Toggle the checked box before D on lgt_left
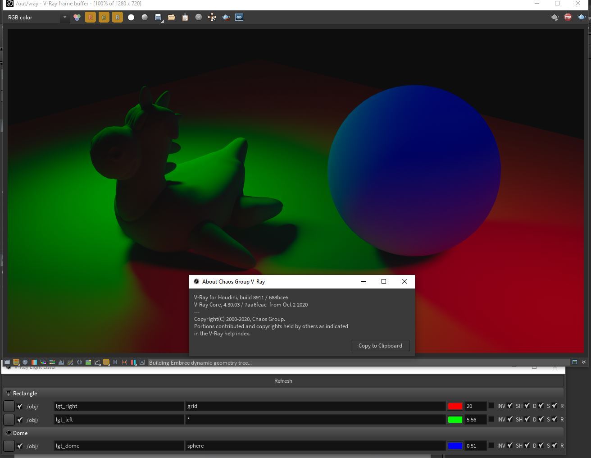 (x=527, y=419)
